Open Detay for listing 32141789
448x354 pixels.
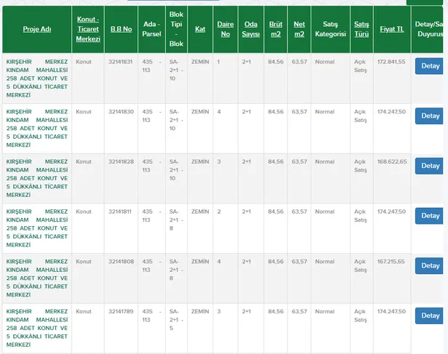click(x=430, y=315)
